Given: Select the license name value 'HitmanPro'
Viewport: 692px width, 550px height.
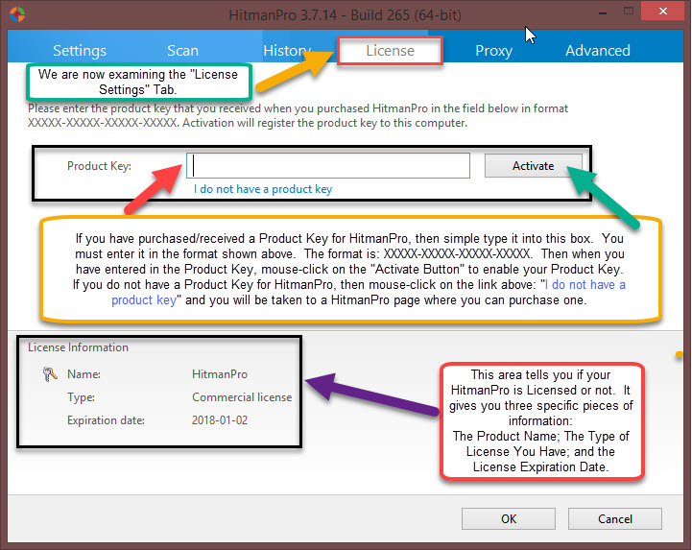Looking at the screenshot, I should 220,374.
